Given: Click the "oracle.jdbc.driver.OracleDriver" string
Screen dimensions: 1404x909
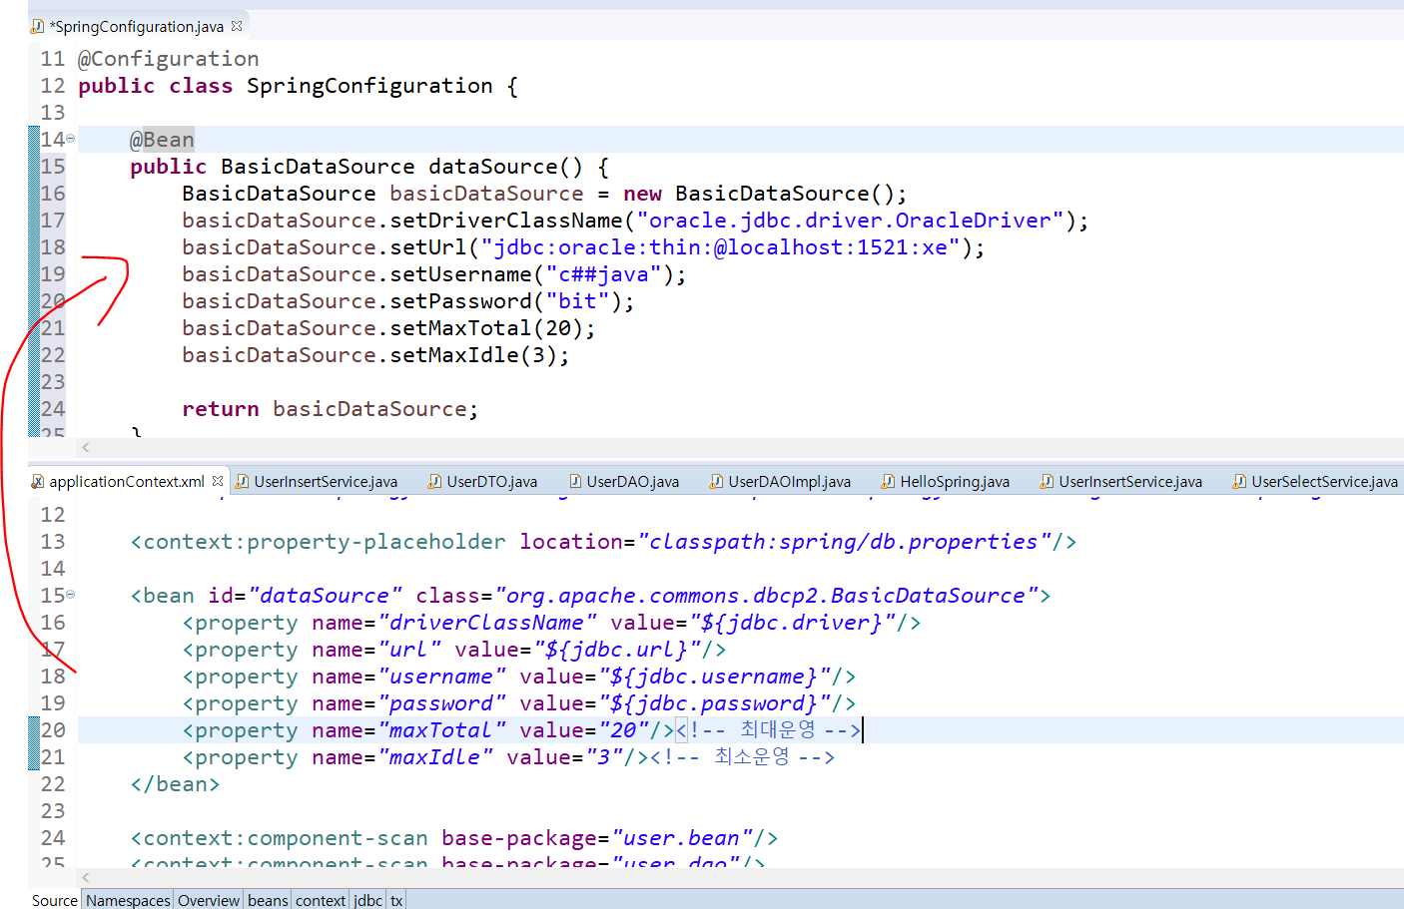Looking at the screenshot, I should [x=851, y=221].
